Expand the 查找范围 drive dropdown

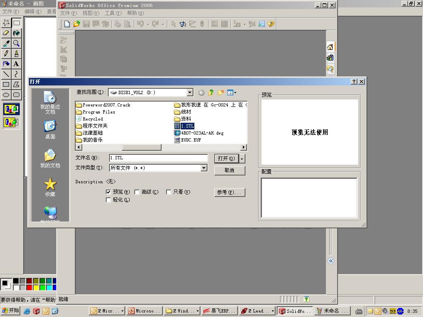click(190, 92)
